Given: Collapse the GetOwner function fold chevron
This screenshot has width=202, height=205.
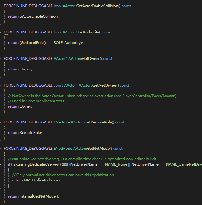Looking at the screenshot, I should coord(1,59).
